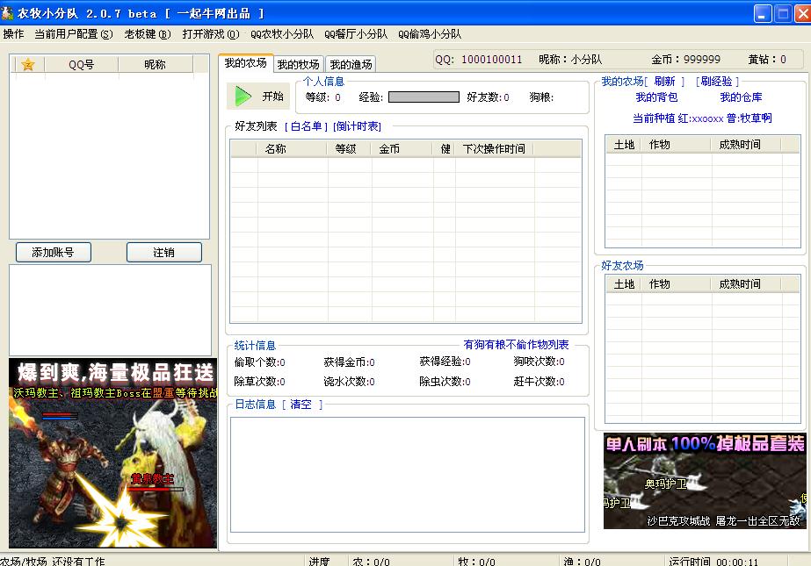This screenshot has width=811, height=566.
Task: Click the 狗咬次数:0 statistic
Action: (539, 361)
